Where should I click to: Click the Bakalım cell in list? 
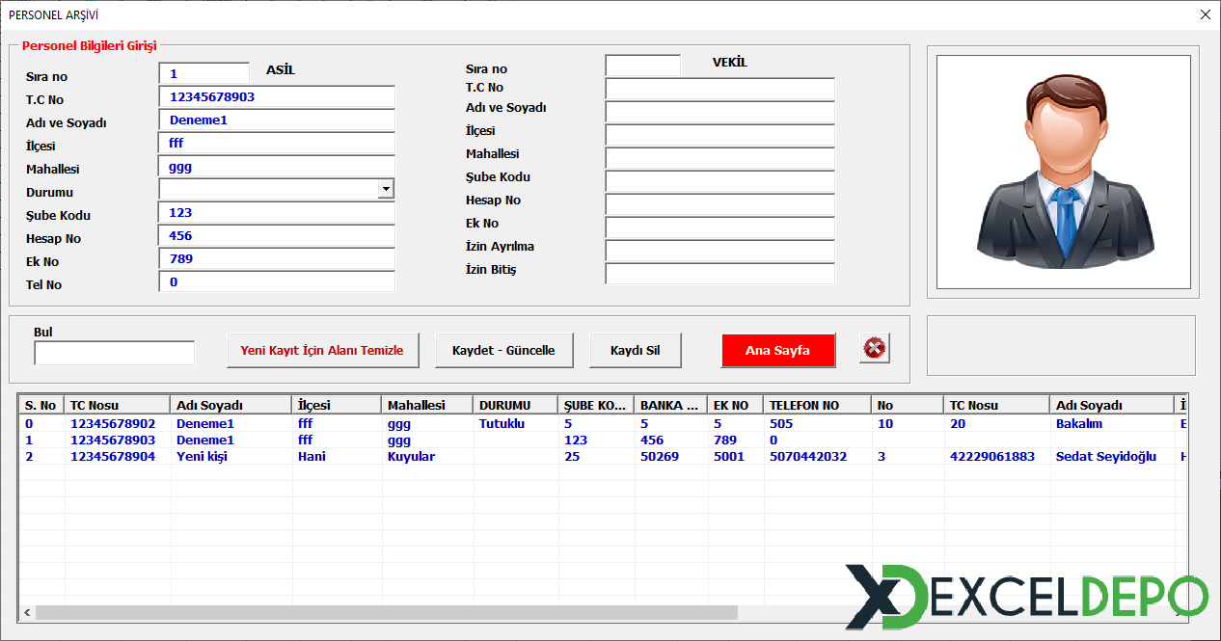click(1079, 423)
